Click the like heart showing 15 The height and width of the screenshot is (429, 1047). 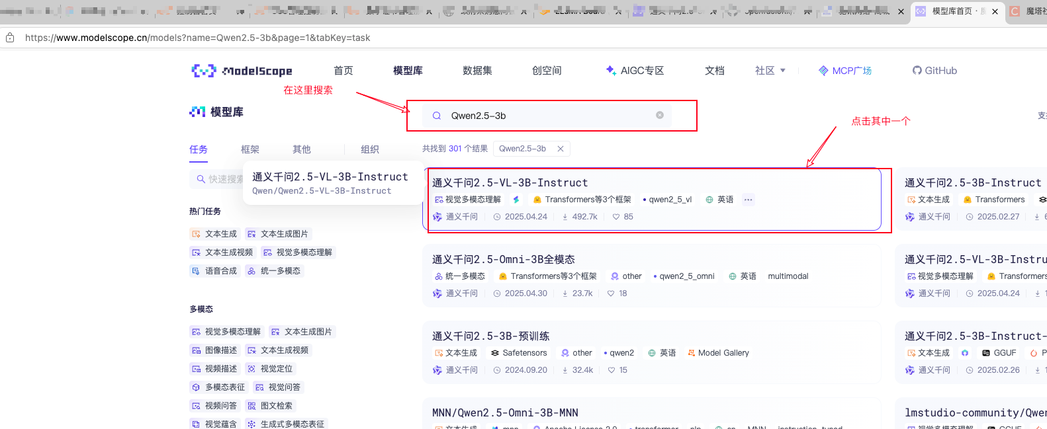pyautogui.click(x=612, y=370)
